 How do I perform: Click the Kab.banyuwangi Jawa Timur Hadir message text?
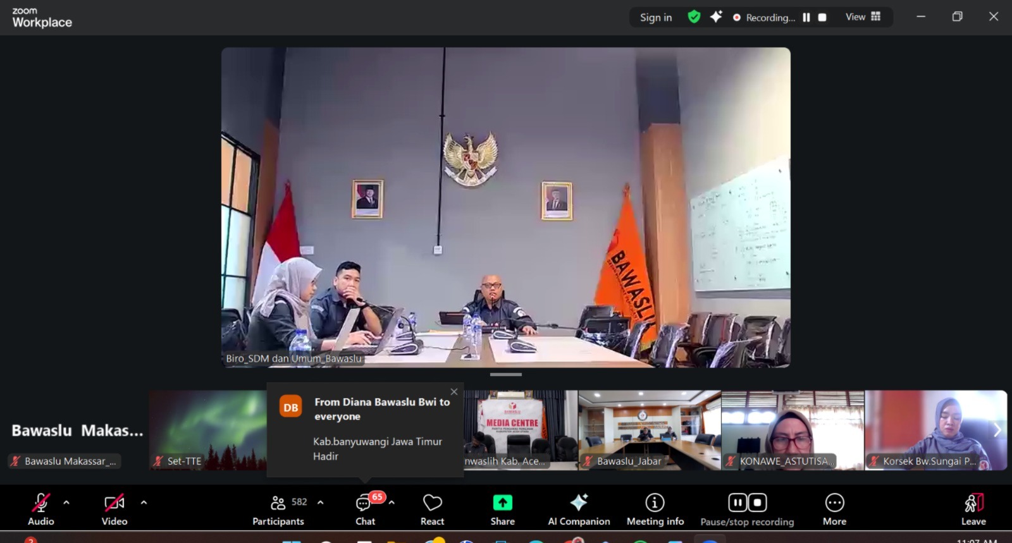pos(378,449)
